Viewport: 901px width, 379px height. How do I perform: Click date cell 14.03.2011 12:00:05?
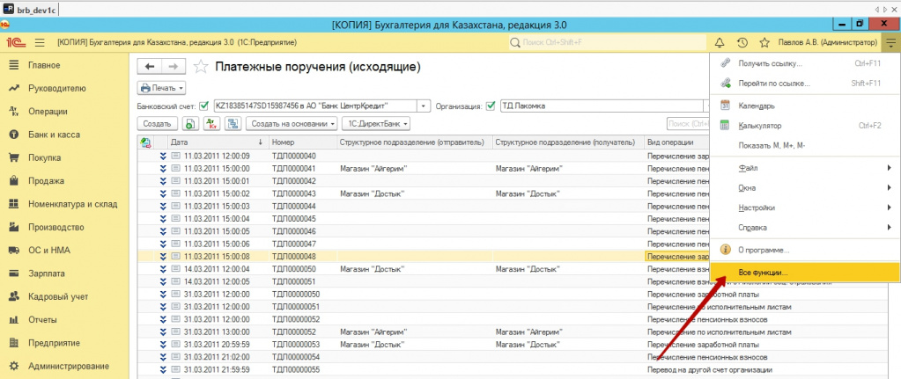coord(217,281)
